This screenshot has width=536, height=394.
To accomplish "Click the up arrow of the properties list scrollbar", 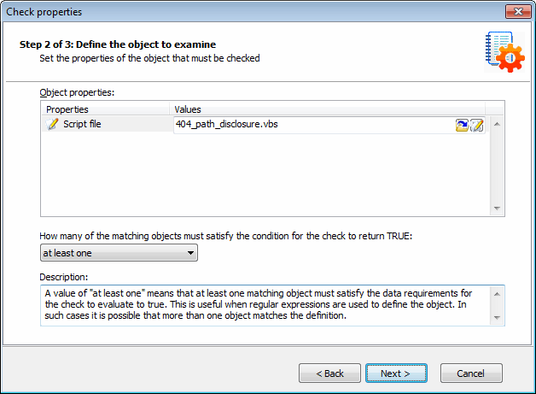I will (497, 124).
